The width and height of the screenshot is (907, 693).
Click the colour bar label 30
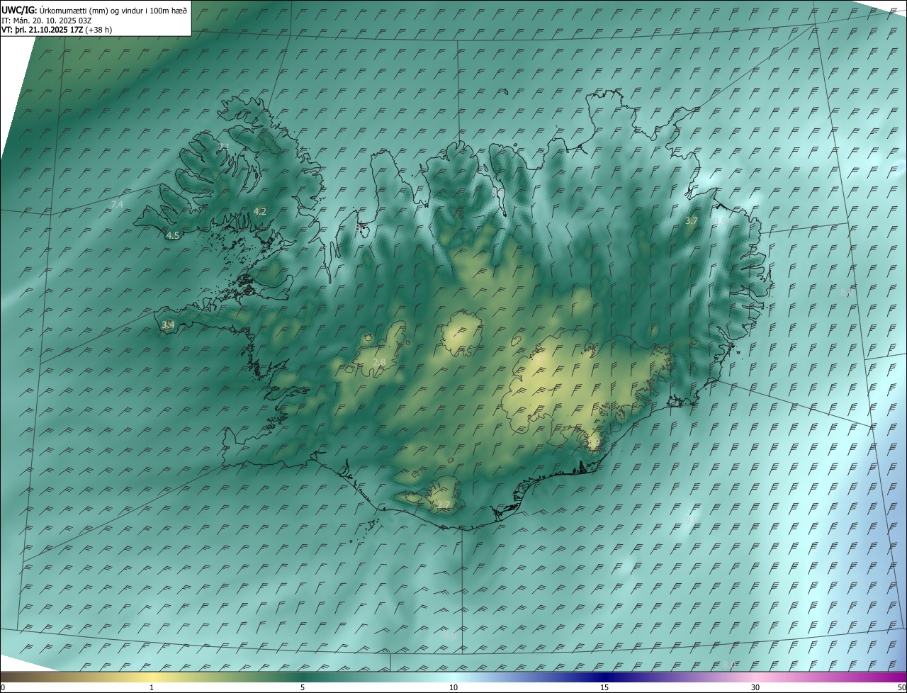coord(755,687)
